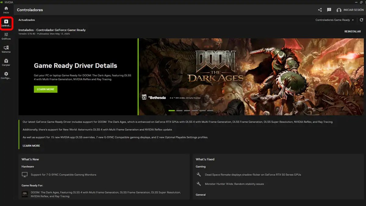Select the first green carousel indicator
The height and width of the screenshot is (206, 366).
172,110
